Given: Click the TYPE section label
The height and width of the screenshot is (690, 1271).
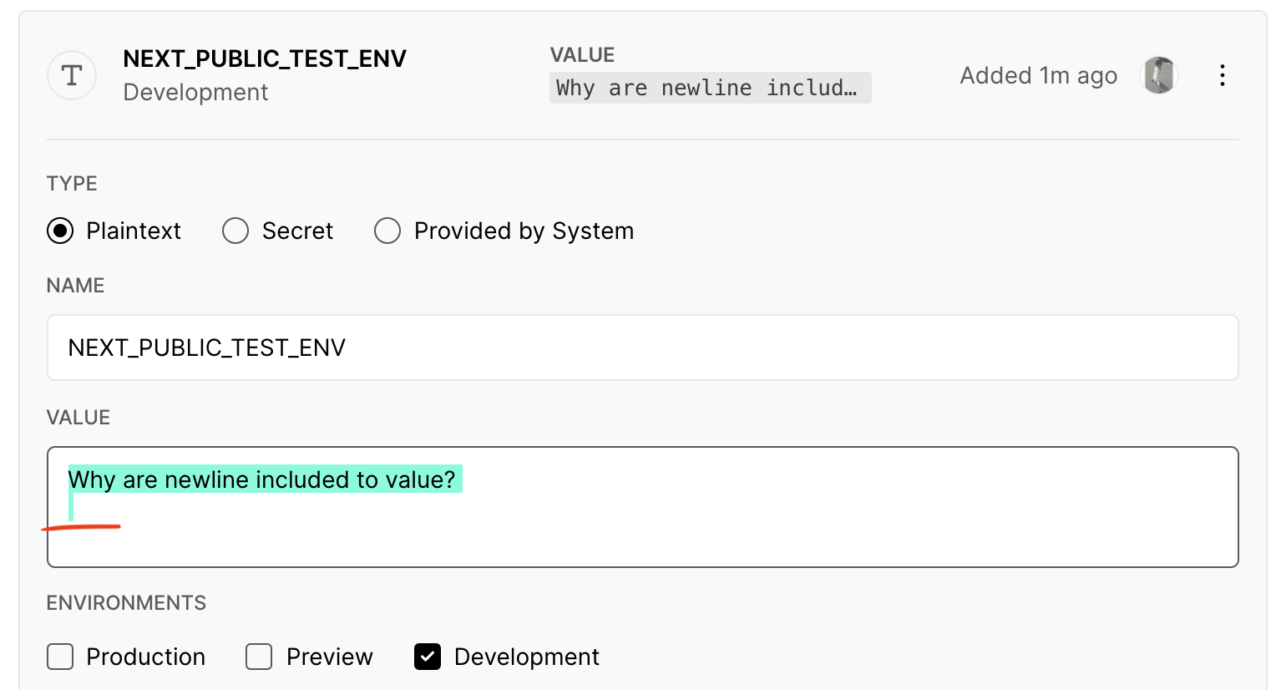Looking at the screenshot, I should (72, 184).
